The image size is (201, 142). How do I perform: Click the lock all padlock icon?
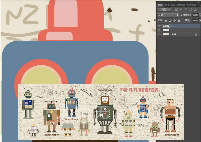(x=179, y=20)
